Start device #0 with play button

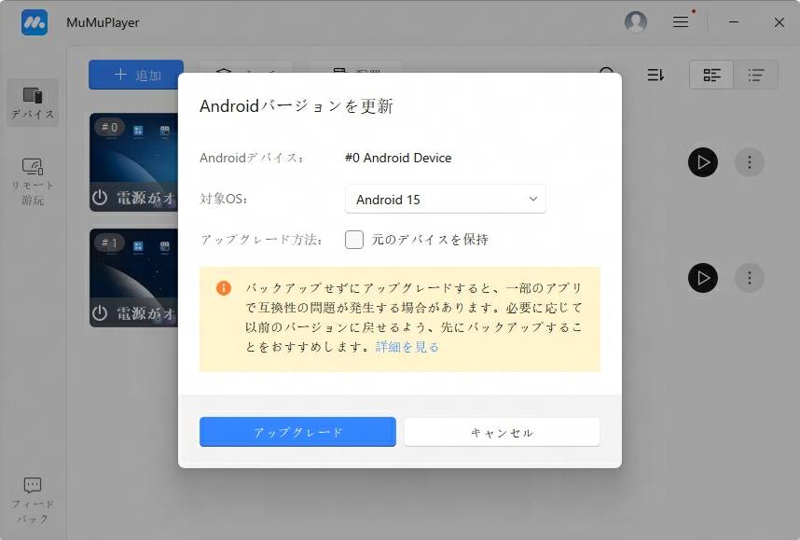pos(703,162)
